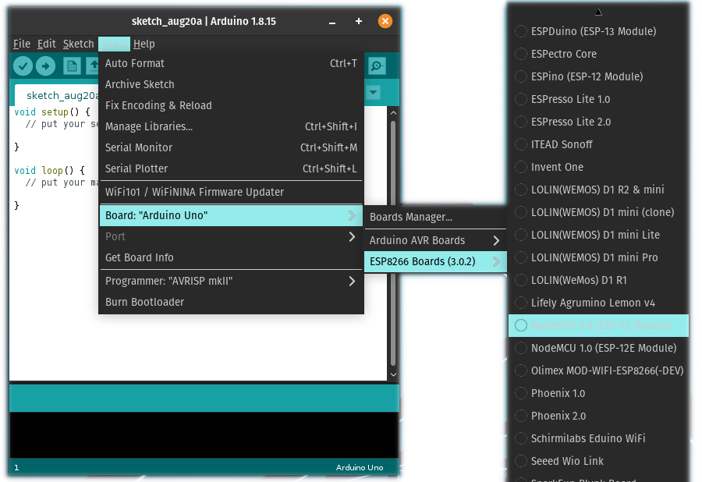This screenshot has height=482, width=702.
Task: Pick LOLIN(WEMOS) D1 mini Pro
Action: pos(598,257)
